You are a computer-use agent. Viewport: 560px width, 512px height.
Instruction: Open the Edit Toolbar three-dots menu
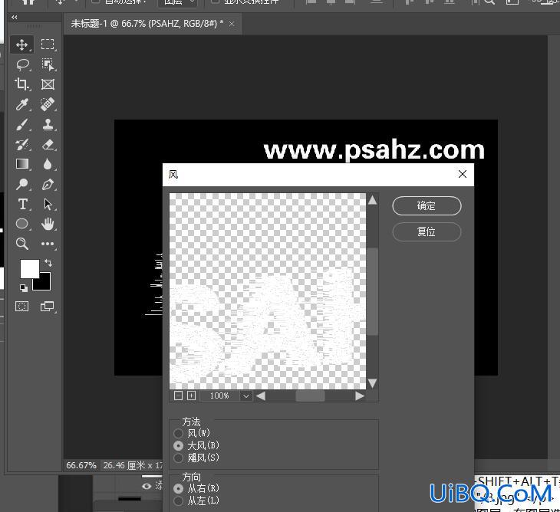[x=48, y=244]
